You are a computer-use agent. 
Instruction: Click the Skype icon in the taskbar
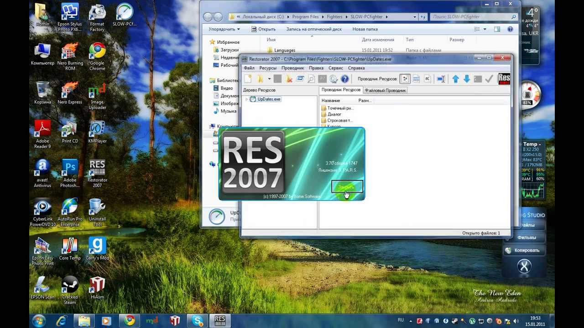(x=197, y=321)
